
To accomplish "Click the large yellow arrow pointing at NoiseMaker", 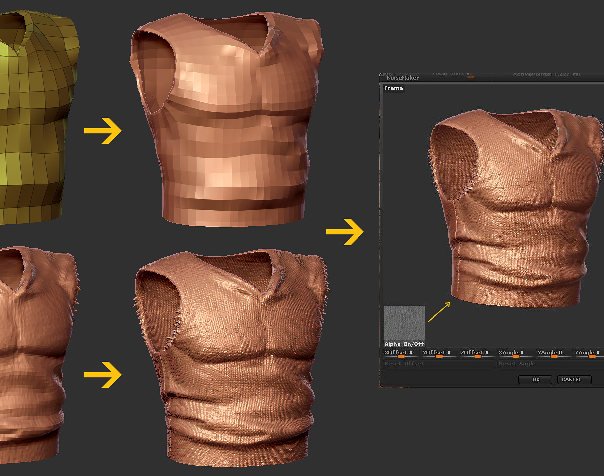I will pos(345,232).
